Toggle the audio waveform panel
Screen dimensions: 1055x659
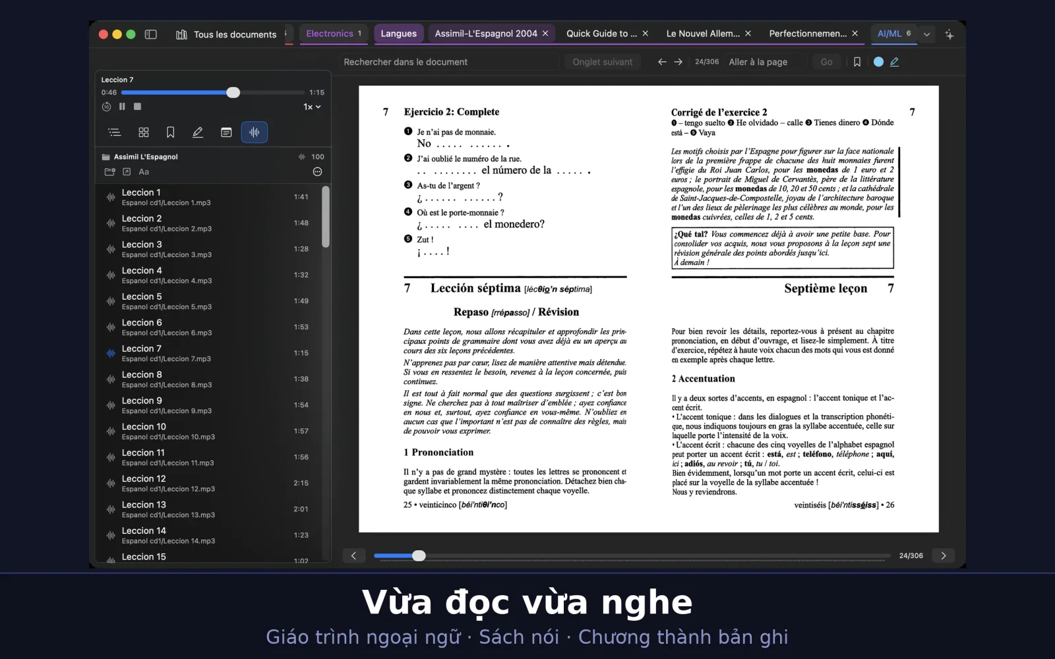[x=254, y=132]
